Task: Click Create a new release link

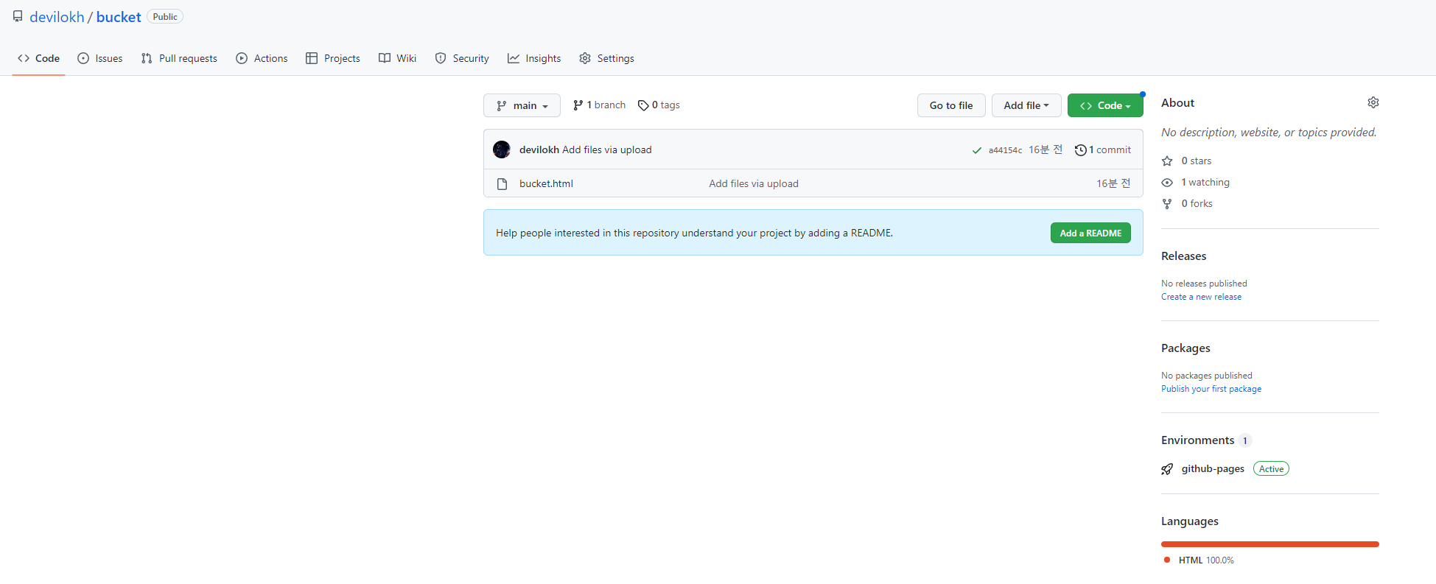Action: point(1202,297)
